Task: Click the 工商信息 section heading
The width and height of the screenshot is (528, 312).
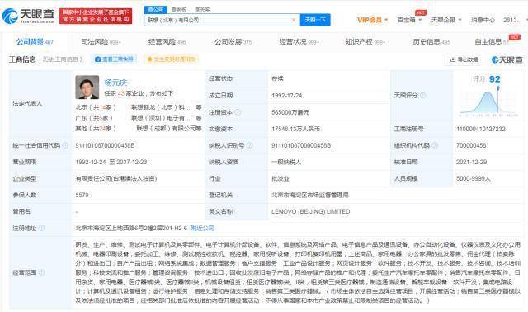Action: click(22, 59)
